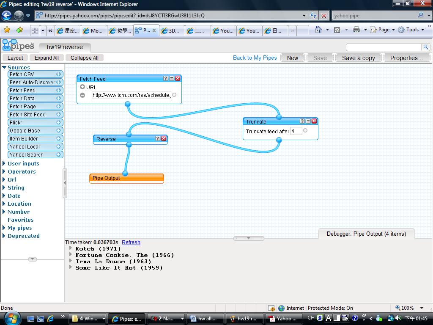Open help for the Reverse module
Image resolution: width=433 pixels, height=325 pixels.
158,138
